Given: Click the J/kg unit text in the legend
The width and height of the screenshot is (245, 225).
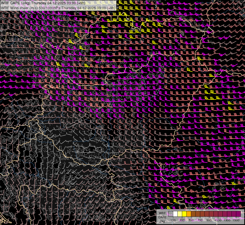Looking at the screenshot, I should (162, 221).
